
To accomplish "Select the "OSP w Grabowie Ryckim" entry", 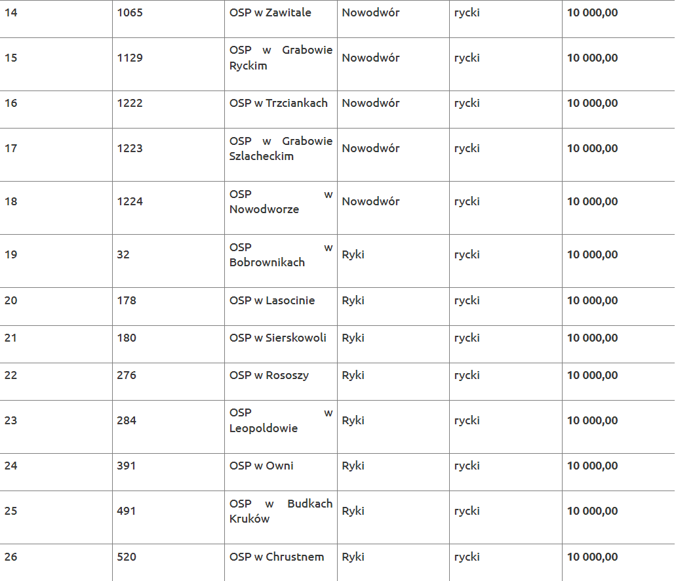I will coord(281,58).
